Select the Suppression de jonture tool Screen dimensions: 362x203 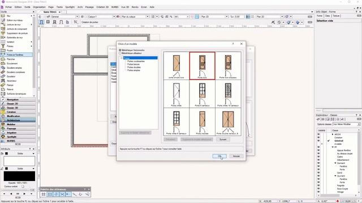[16, 33]
